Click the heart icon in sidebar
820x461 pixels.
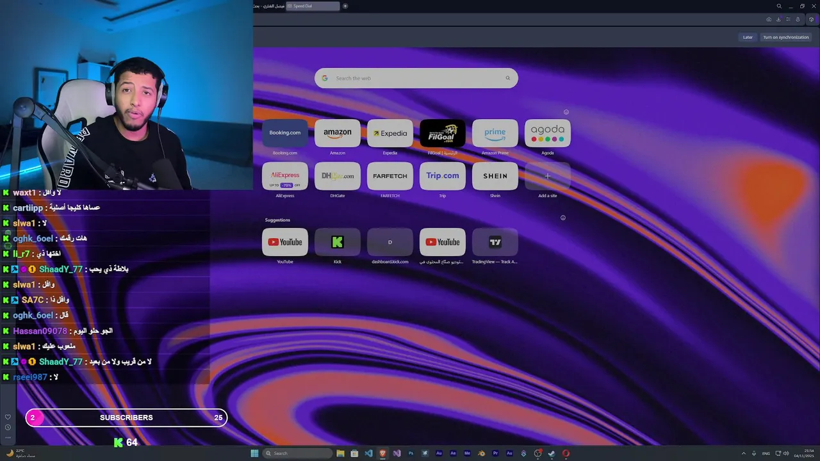8,417
